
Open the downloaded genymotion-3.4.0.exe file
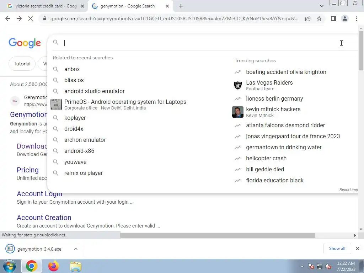pyautogui.click(x=39, y=249)
